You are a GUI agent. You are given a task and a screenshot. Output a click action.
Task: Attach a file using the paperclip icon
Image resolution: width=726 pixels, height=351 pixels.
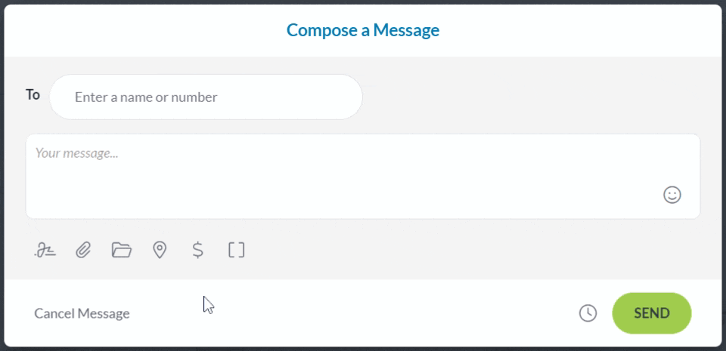tap(83, 250)
